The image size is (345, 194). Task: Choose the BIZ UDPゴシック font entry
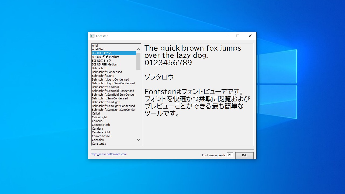(x=114, y=53)
